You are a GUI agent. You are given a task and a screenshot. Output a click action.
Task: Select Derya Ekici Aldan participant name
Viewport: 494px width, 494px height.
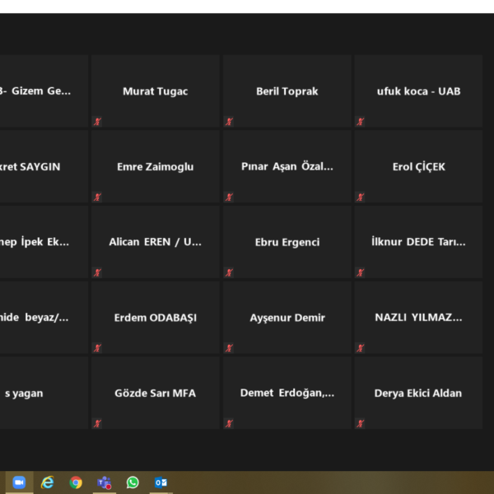click(418, 394)
